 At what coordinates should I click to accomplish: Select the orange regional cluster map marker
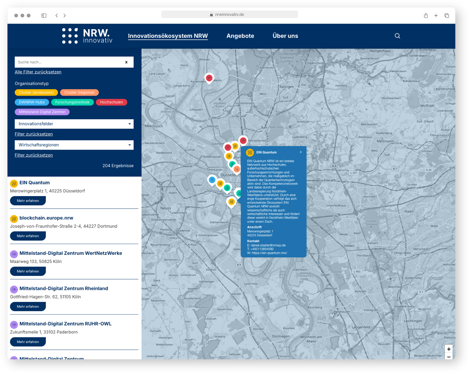237,169
